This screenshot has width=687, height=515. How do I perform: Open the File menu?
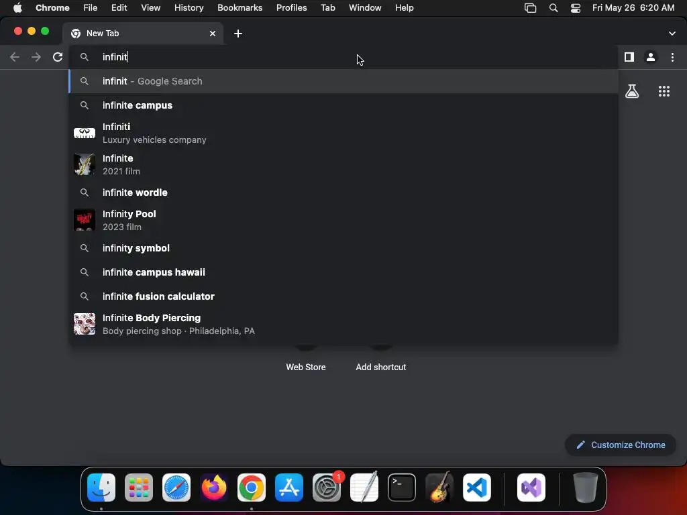(91, 8)
